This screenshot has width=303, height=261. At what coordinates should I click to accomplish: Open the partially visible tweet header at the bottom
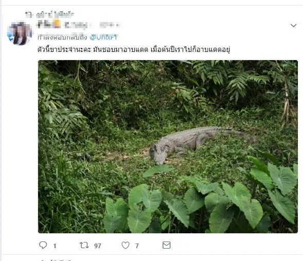click(x=56, y=259)
